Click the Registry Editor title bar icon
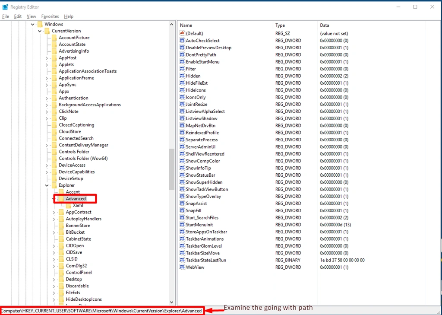Image resolution: width=442 pixels, height=315 pixels. [x=5, y=7]
